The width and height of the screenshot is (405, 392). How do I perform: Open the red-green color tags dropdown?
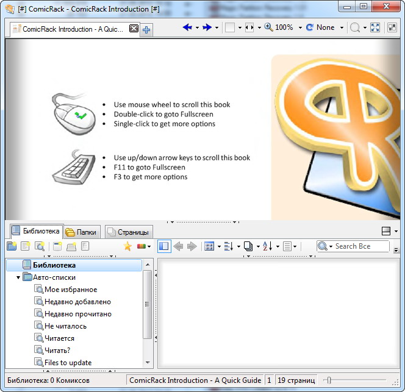[x=144, y=246]
